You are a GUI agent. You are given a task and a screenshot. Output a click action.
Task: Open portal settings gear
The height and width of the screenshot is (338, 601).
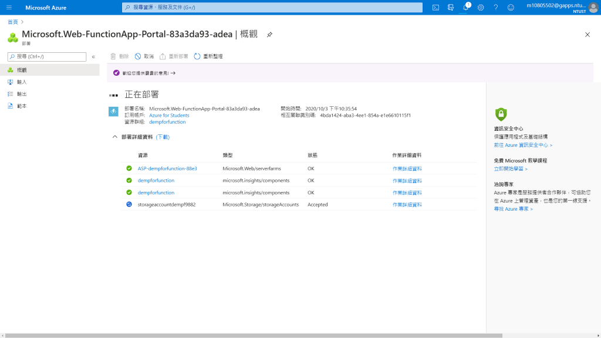(x=481, y=7)
